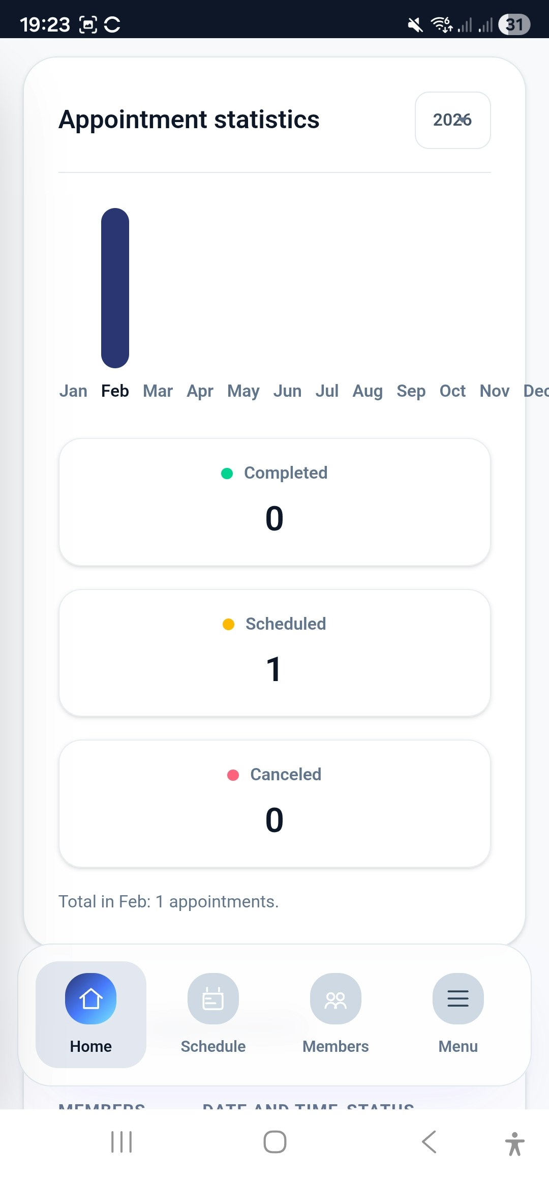The width and height of the screenshot is (549, 1178).
Task: Tap the Total in Feb summary text
Action: [169, 901]
